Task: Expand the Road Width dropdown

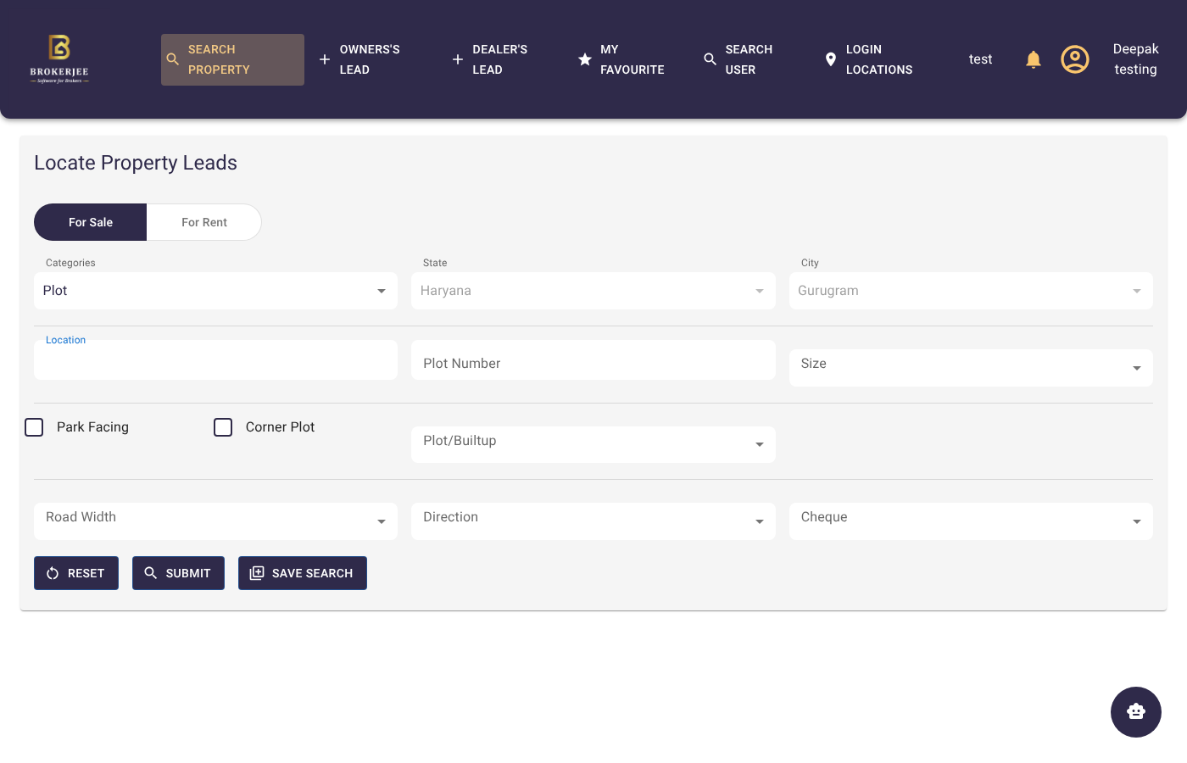Action: [x=215, y=521]
